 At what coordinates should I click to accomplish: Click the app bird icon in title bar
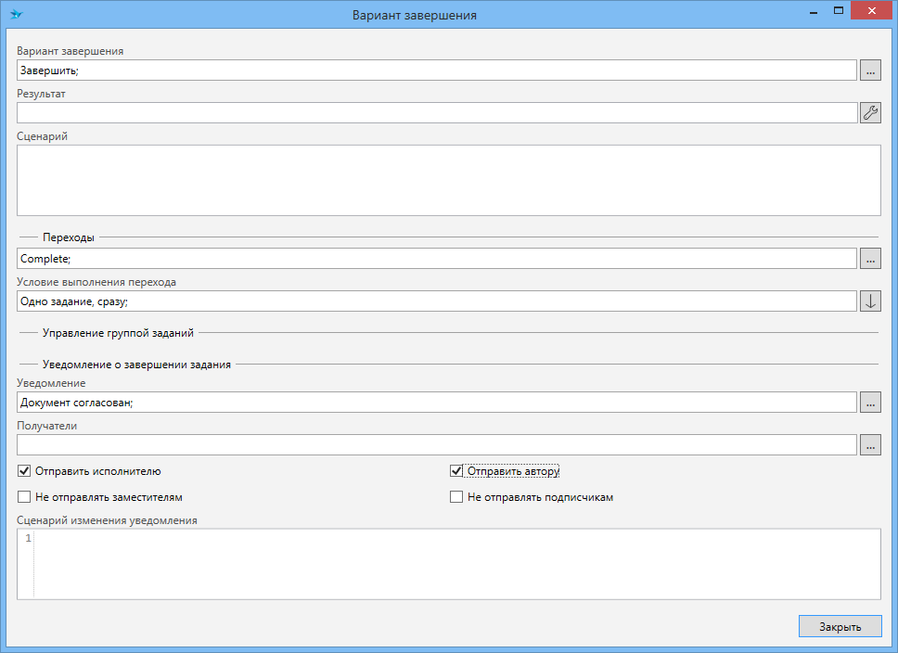tap(16, 15)
